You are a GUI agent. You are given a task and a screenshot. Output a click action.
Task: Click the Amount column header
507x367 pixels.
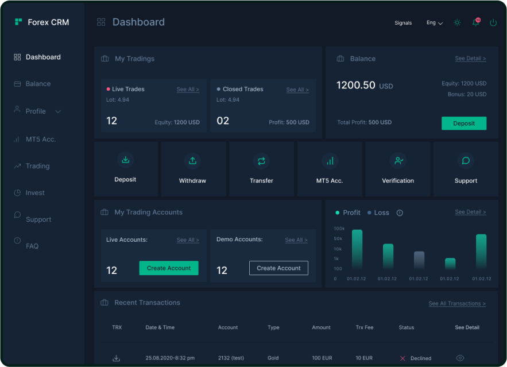[x=321, y=327]
